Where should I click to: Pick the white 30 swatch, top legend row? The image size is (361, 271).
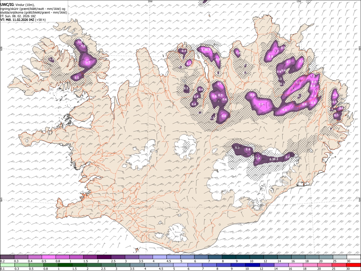(x=354, y=257)
